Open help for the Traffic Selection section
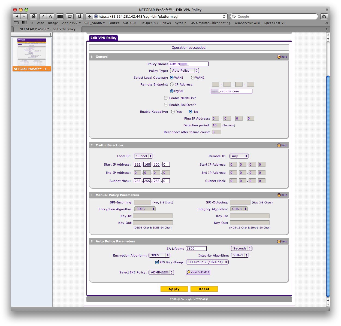 [282, 145]
